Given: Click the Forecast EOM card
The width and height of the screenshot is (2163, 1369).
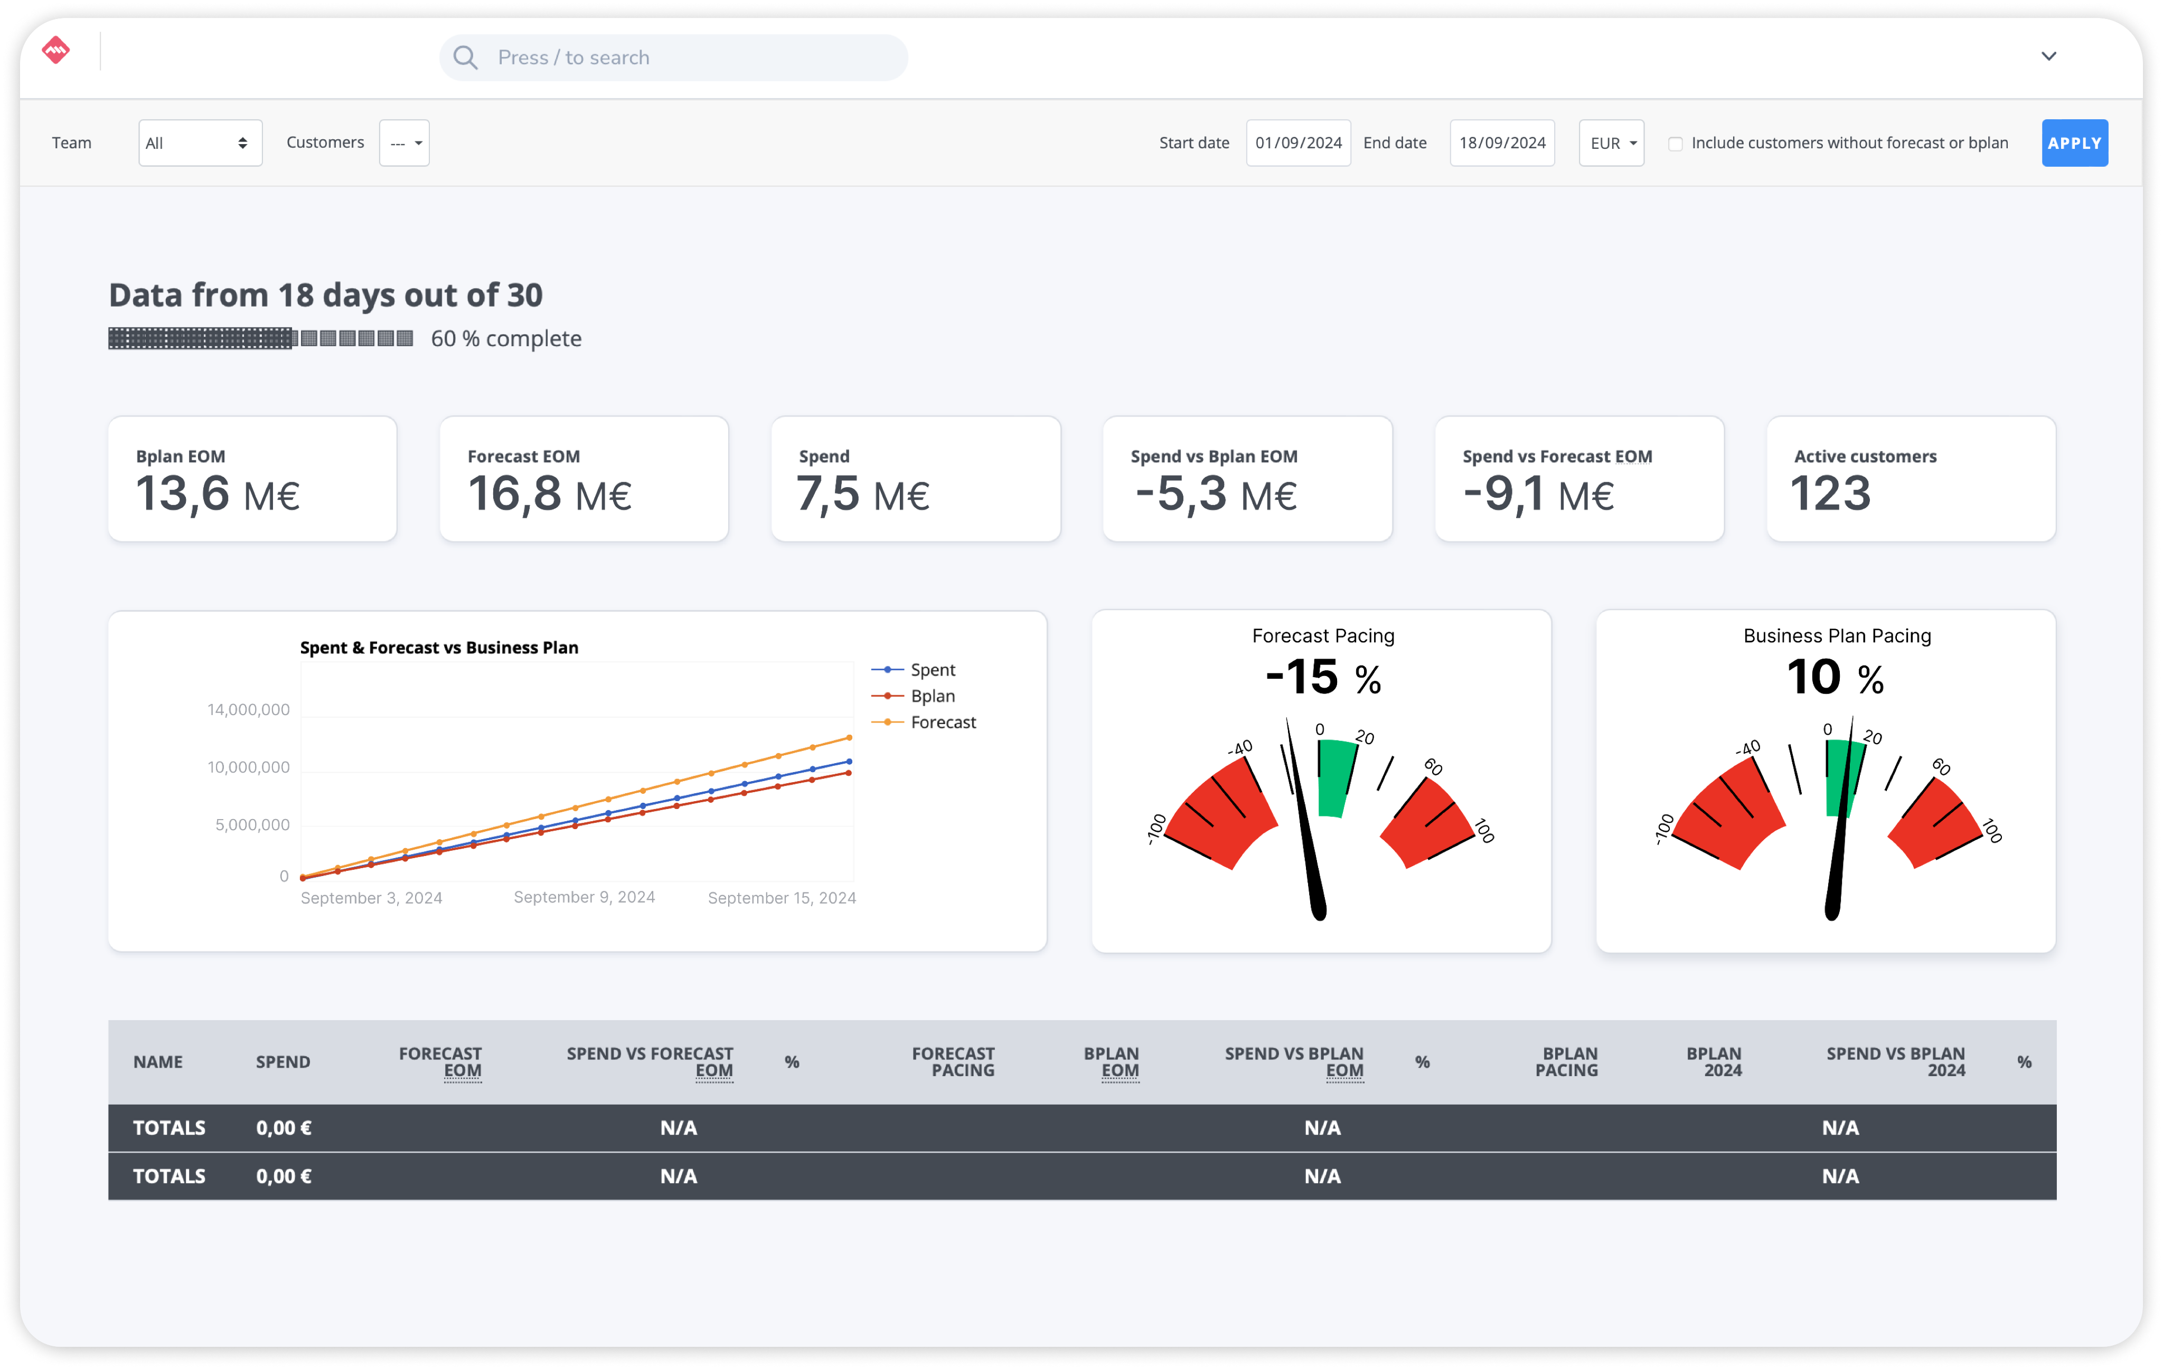Looking at the screenshot, I should click(x=583, y=479).
